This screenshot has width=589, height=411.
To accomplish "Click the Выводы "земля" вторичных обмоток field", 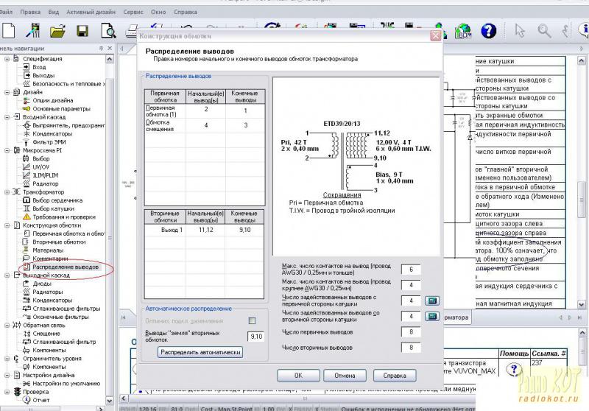I will 256,336.
